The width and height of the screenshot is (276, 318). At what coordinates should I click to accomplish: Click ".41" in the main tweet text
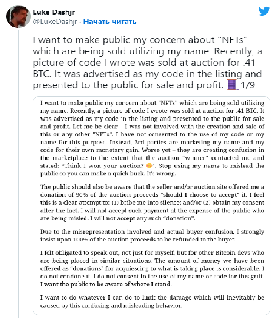coord(249,63)
